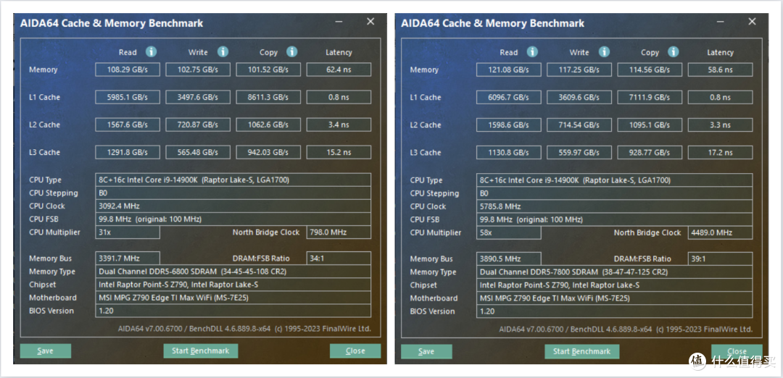Select L1 Cache read 6096.7 GB/s
783x378 pixels.
click(x=508, y=97)
